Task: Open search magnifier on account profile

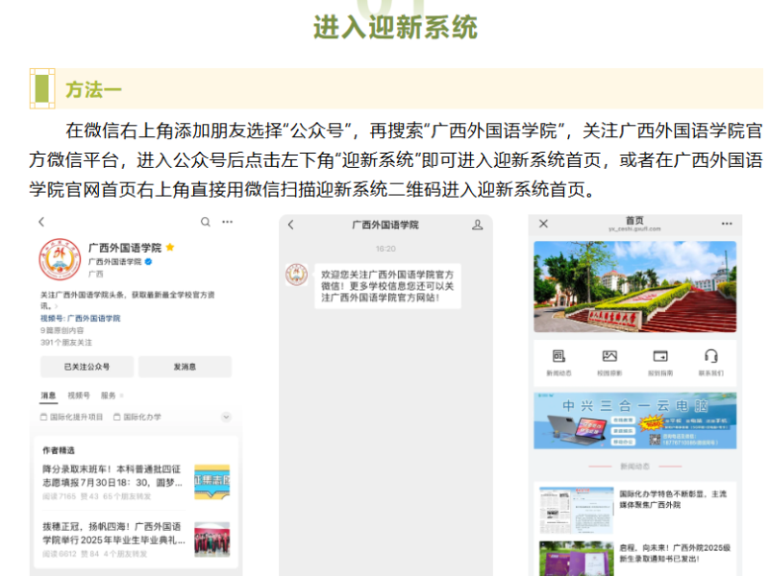Action: pos(206,222)
